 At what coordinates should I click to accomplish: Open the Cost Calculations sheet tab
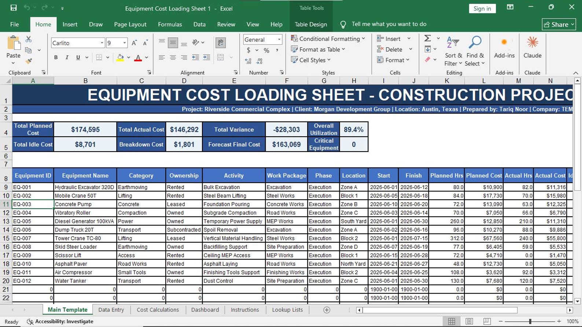pyautogui.click(x=158, y=310)
